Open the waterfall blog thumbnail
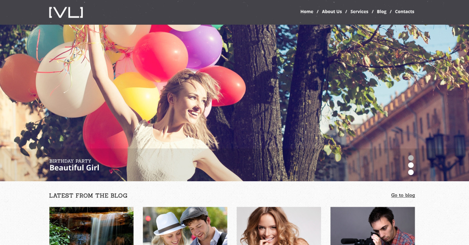The width and height of the screenshot is (469, 245). tap(91, 226)
